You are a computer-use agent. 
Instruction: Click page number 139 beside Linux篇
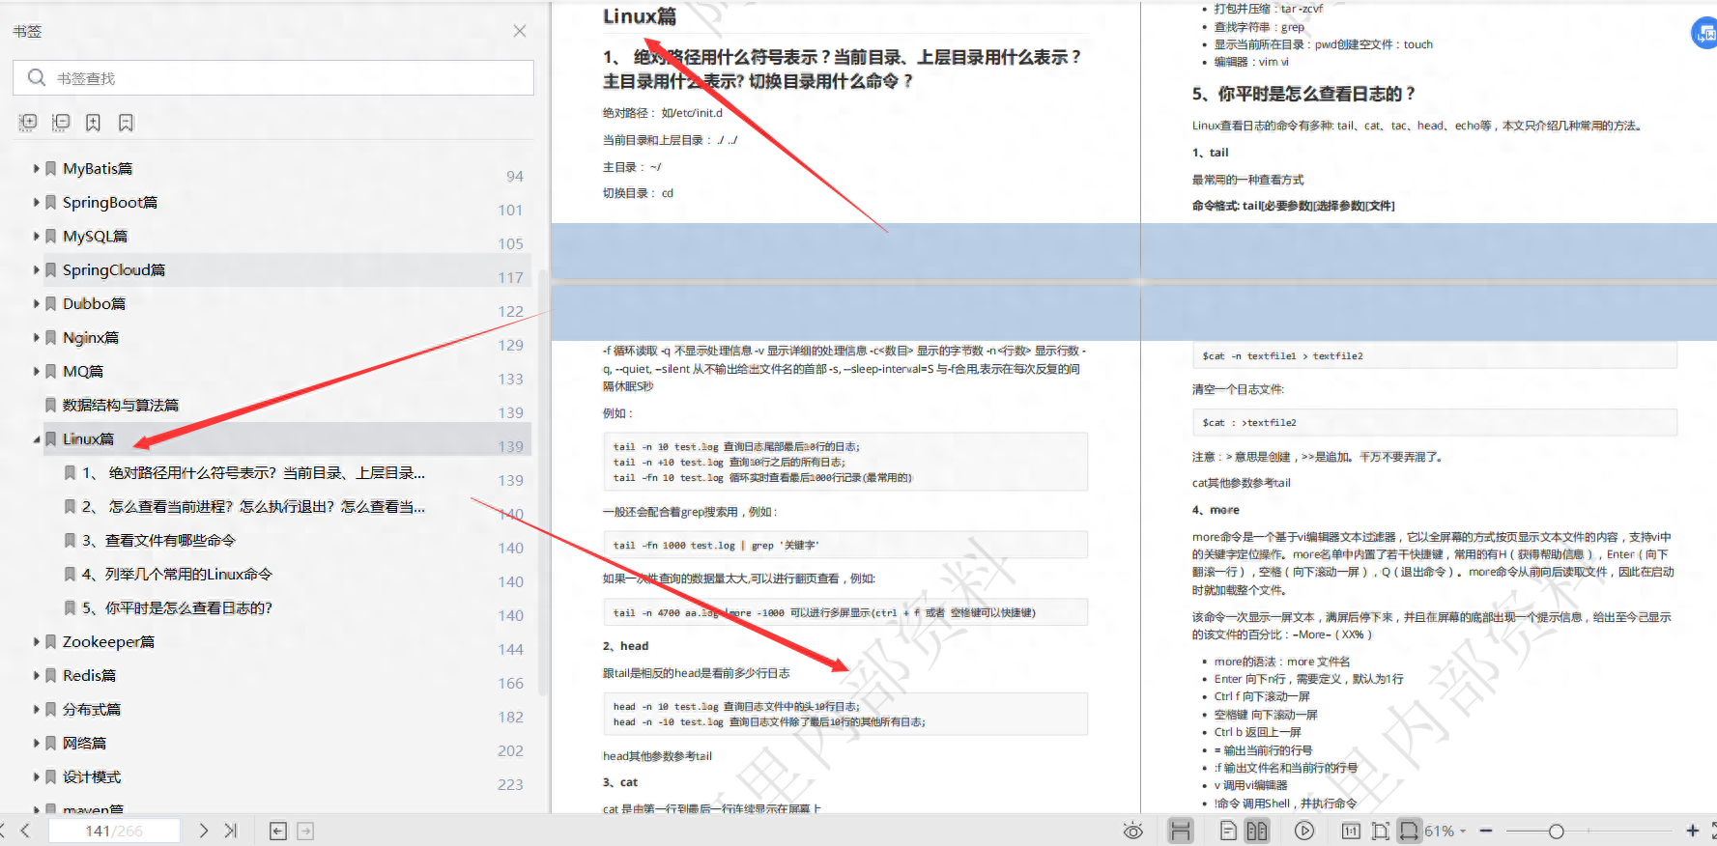[x=510, y=446]
